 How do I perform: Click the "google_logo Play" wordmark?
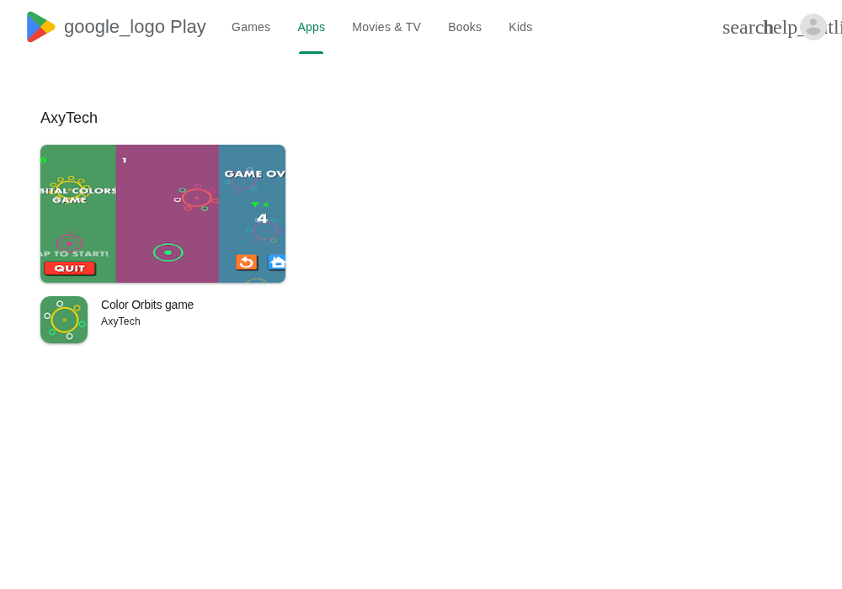[x=135, y=27]
